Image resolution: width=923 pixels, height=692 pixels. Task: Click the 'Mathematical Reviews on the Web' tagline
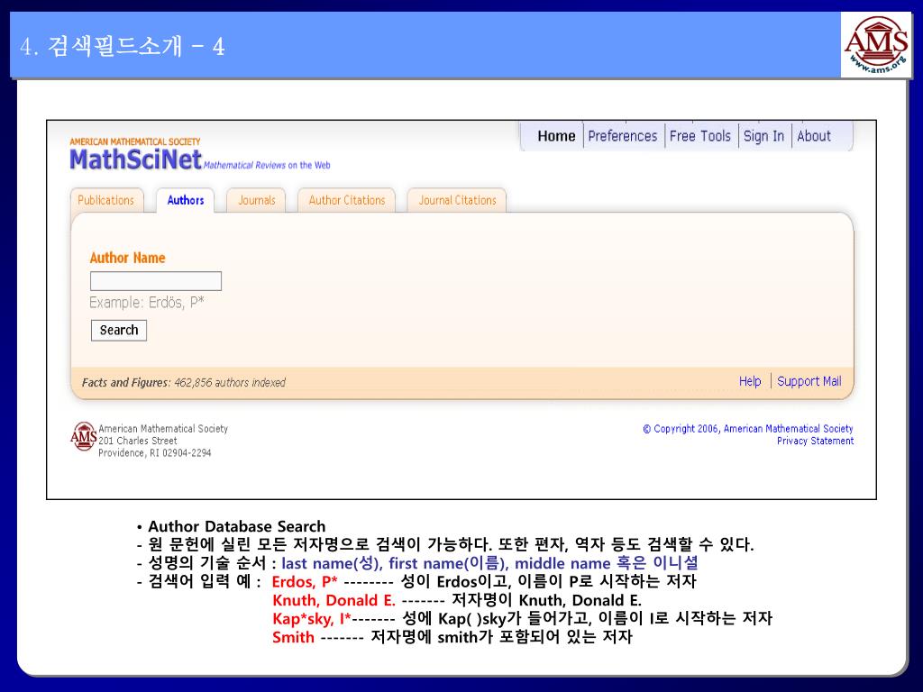267,166
